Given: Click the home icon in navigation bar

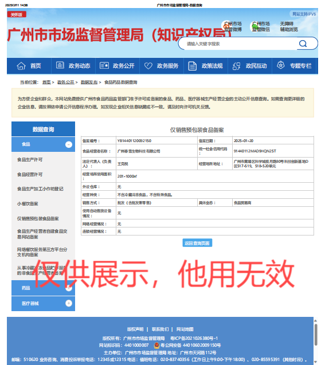Looking at the screenshot, I should pos(21,66).
